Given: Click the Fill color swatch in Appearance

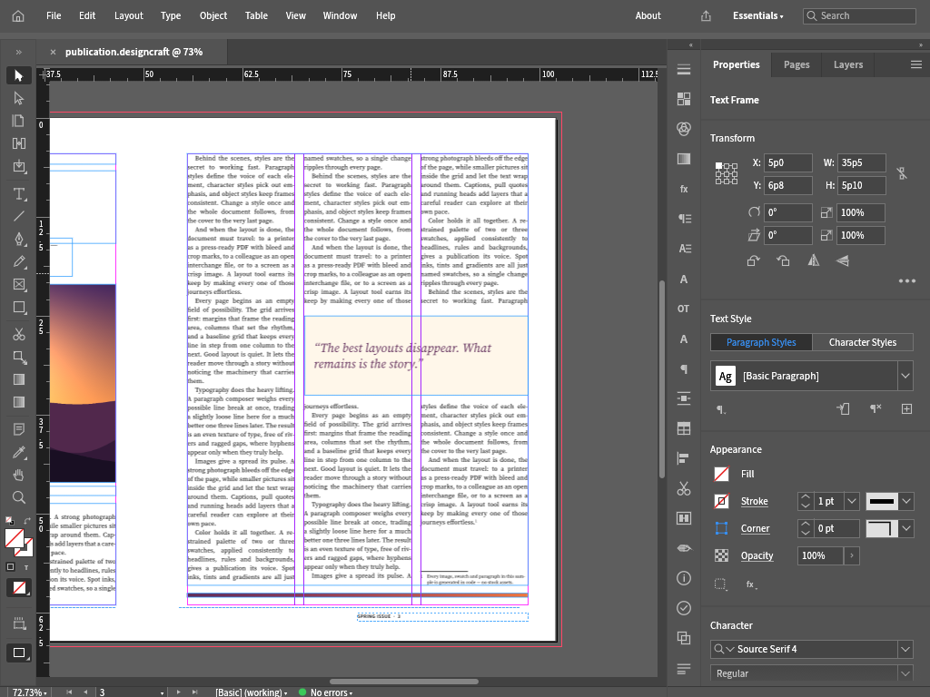Looking at the screenshot, I should (x=721, y=474).
